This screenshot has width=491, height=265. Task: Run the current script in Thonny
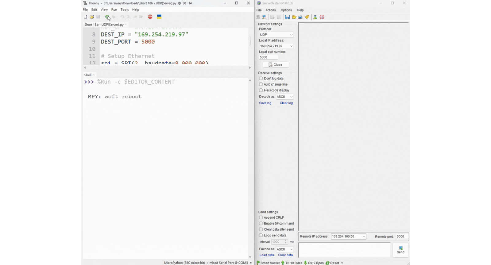click(x=107, y=17)
